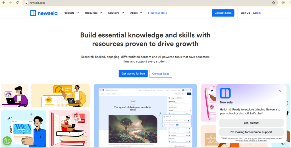Close the Newsela chat popup

tap(280, 91)
